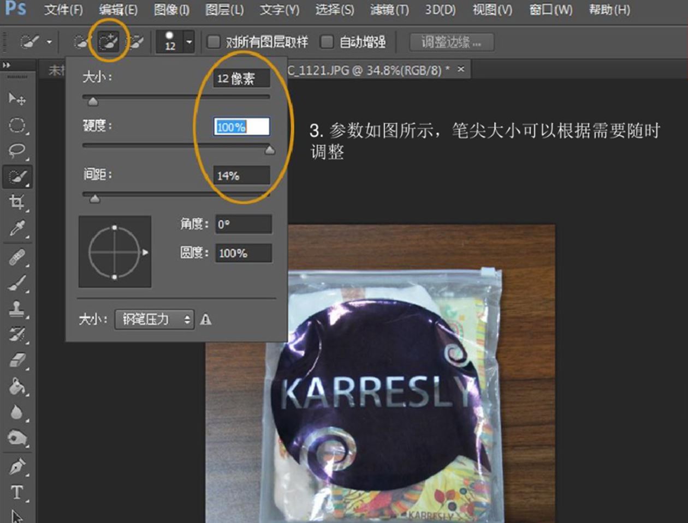Select the Eyedropper tool
The width and height of the screenshot is (688, 523).
pyautogui.click(x=17, y=229)
